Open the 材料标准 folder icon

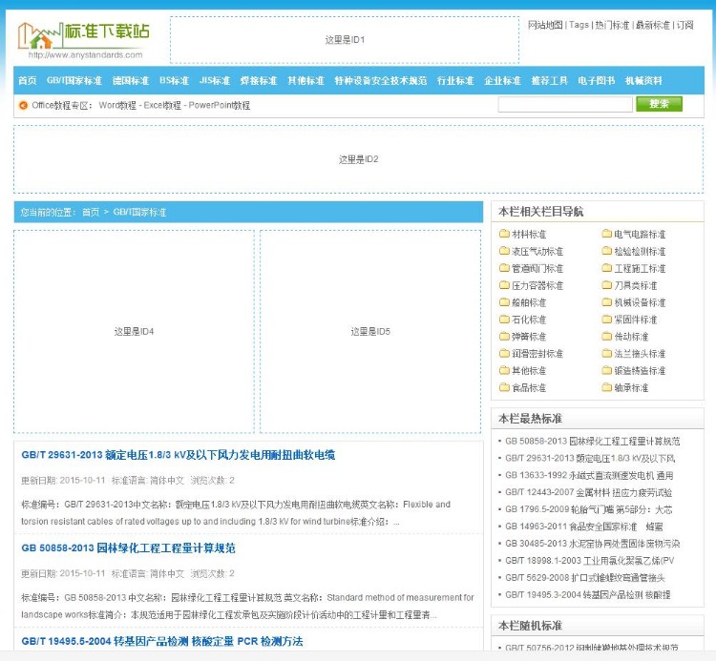504,234
